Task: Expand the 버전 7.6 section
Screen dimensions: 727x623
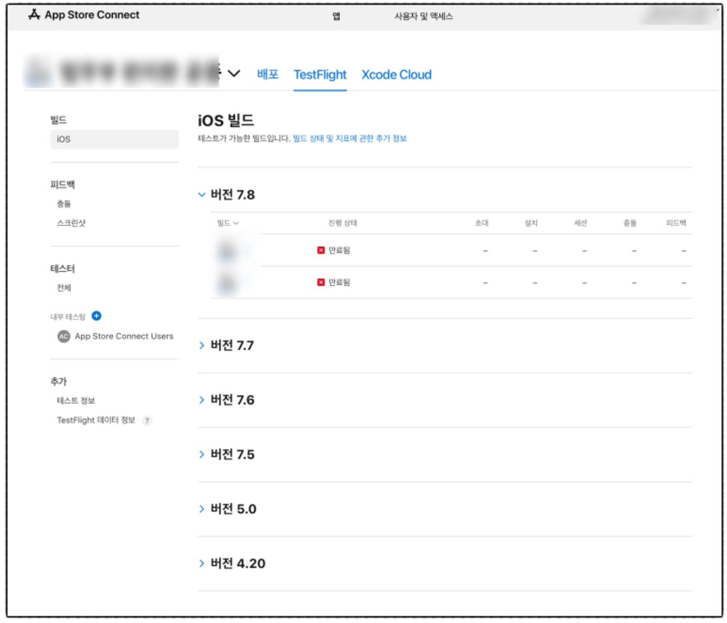Action: [x=201, y=400]
